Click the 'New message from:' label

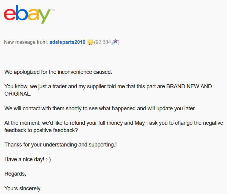(x=26, y=42)
